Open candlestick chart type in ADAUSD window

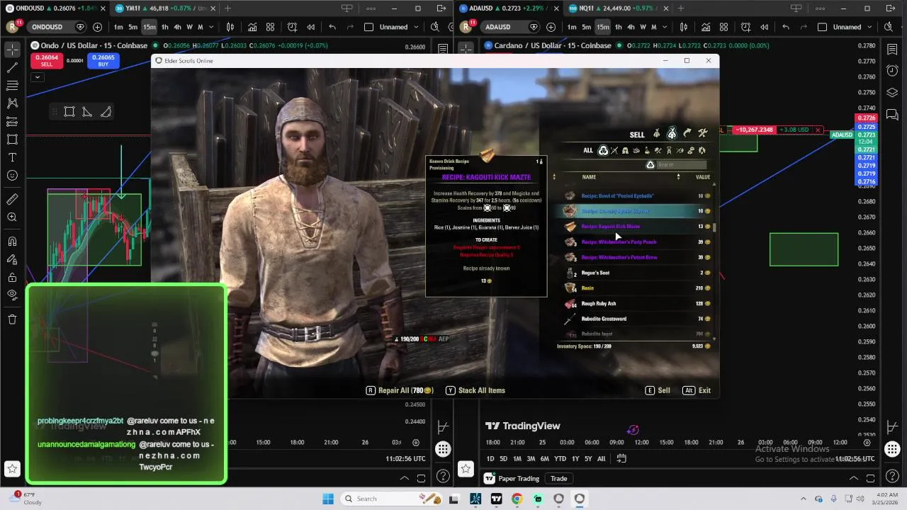click(x=683, y=27)
